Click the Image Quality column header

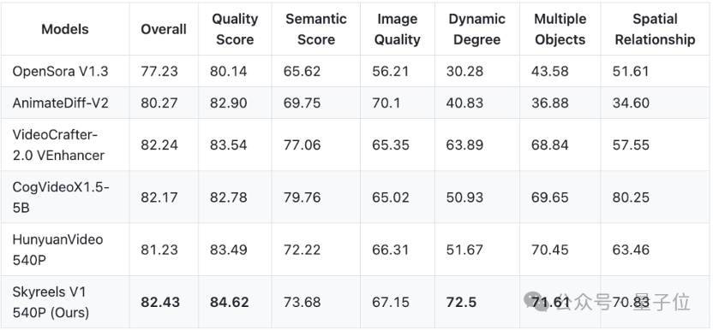[398, 29]
